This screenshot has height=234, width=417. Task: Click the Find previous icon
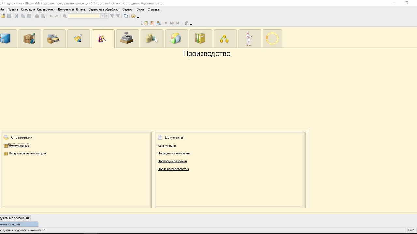pos(118,16)
